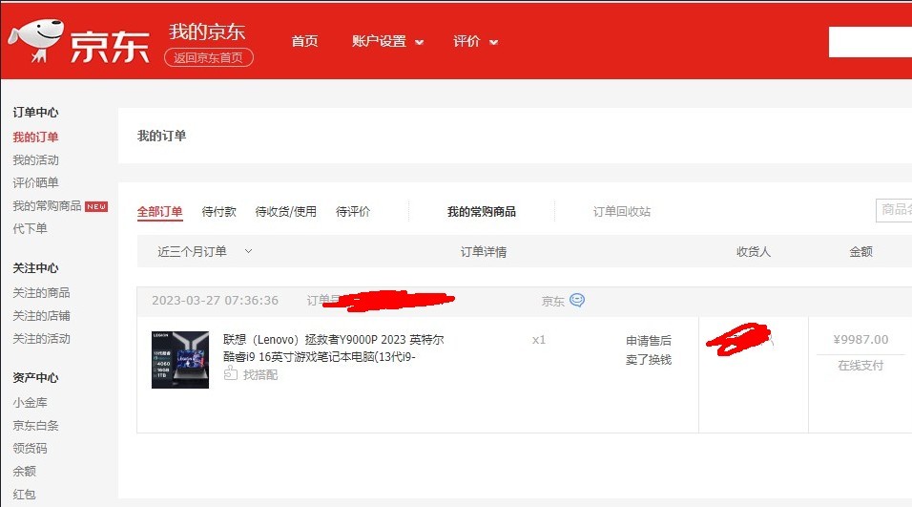This screenshot has width=912, height=507.
Task: Click the JD dog mascot logo
Action: point(35,39)
